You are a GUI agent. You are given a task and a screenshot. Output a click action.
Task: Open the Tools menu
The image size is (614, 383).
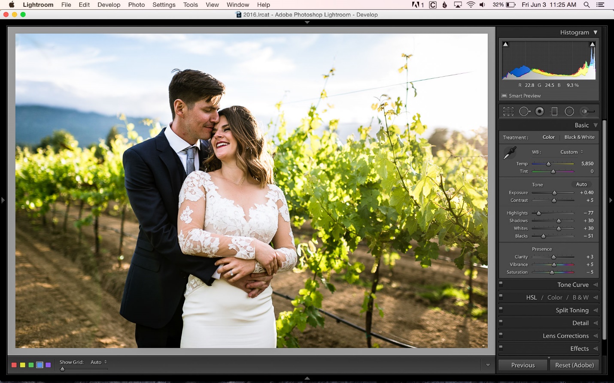click(x=191, y=5)
